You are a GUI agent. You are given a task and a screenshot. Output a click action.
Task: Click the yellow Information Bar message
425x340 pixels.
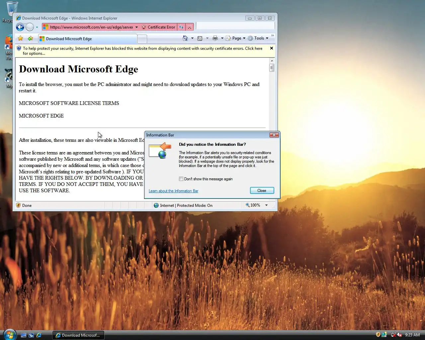point(143,51)
